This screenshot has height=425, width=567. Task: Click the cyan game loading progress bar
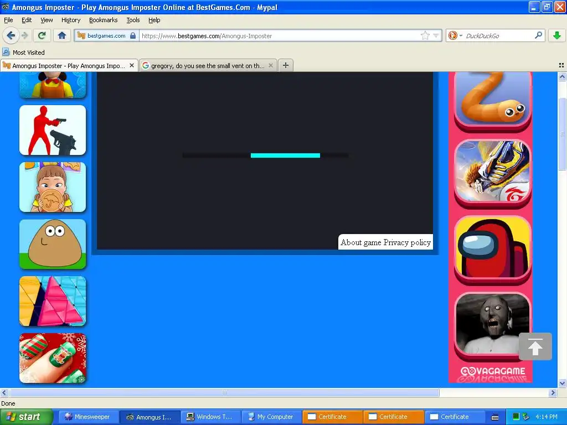tap(285, 156)
